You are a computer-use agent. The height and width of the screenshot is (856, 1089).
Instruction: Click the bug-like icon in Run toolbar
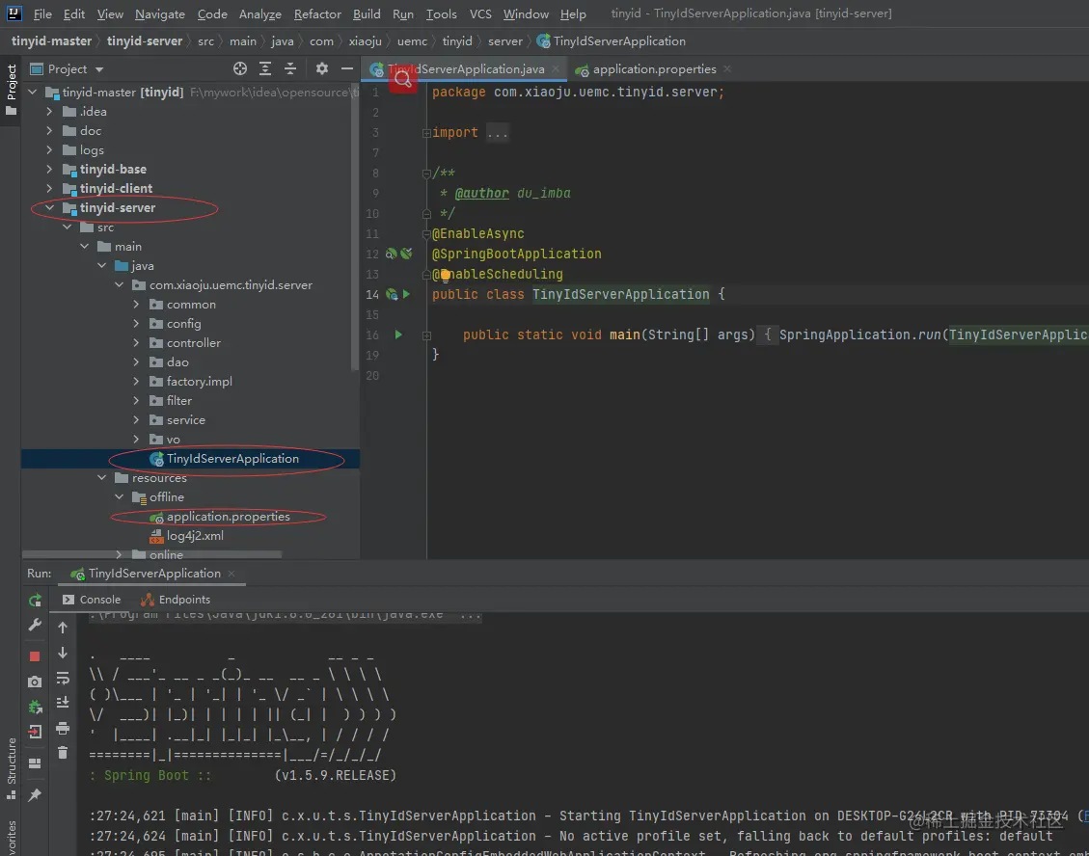click(35, 707)
